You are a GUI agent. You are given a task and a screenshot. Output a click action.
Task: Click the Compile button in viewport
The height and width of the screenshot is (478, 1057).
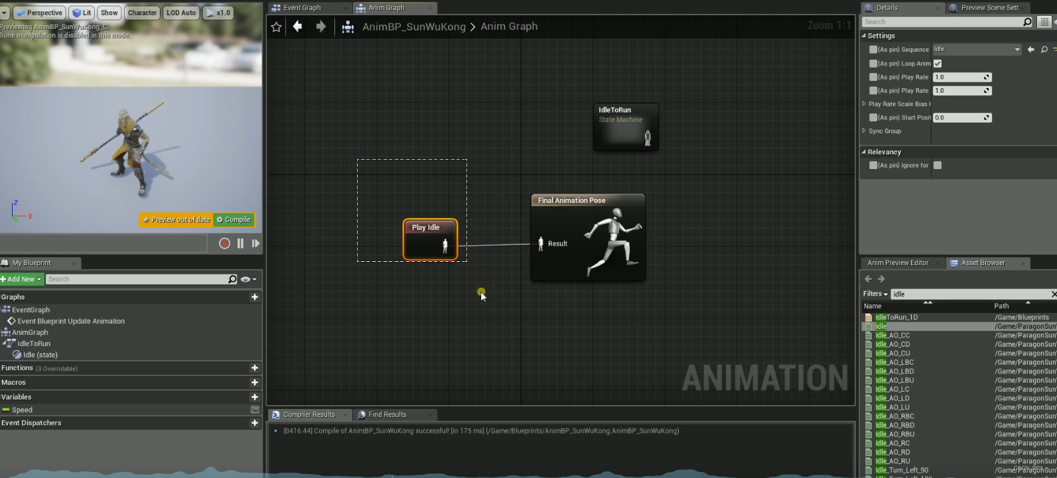[x=234, y=219]
